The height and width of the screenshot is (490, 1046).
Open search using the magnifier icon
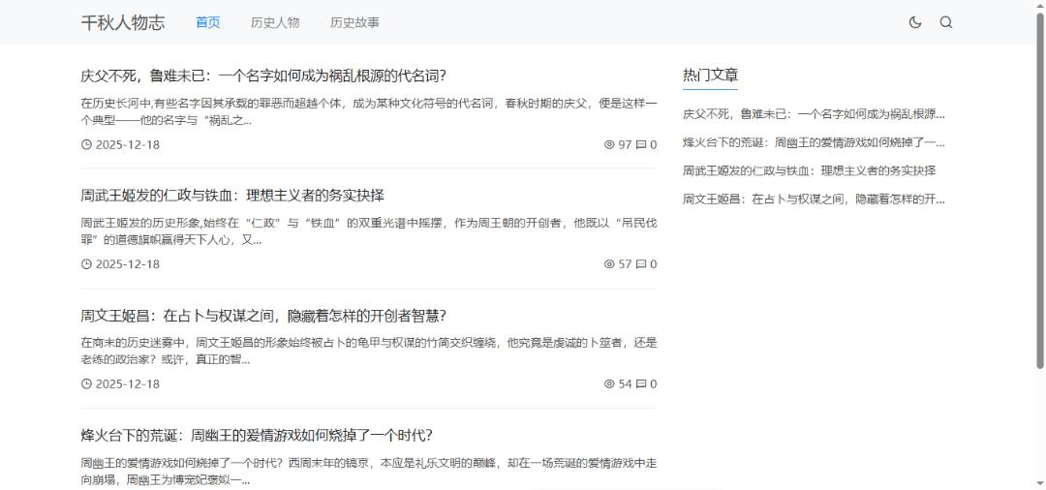946,22
